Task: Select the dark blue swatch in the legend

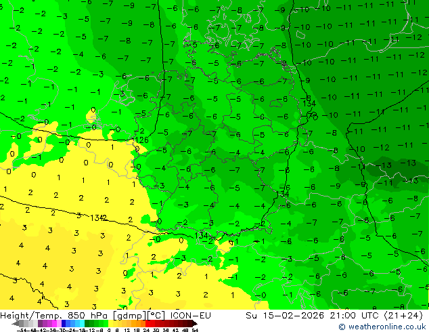Action: coord(64,323)
